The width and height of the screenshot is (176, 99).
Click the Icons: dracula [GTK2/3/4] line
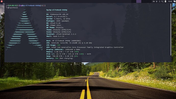point(59,32)
